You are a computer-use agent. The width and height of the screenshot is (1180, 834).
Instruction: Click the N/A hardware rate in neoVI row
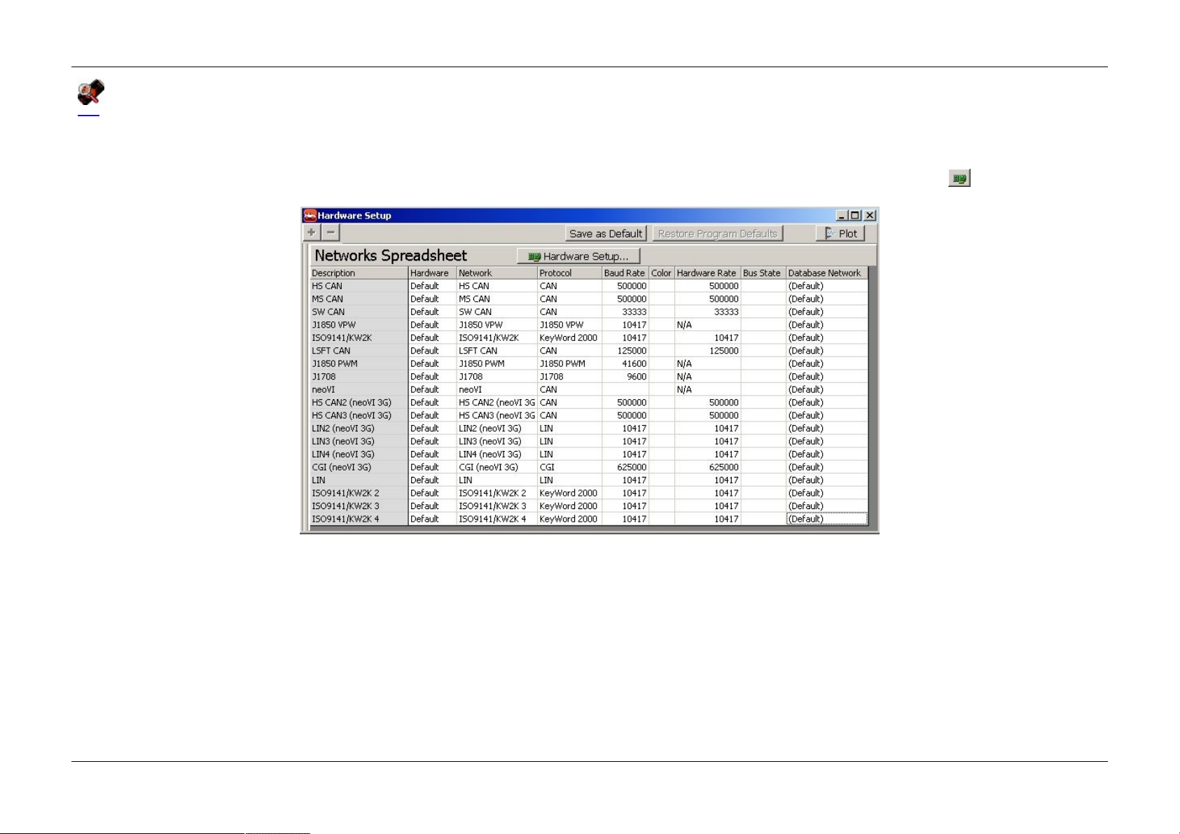pyautogui.click(x=707, y=389)
